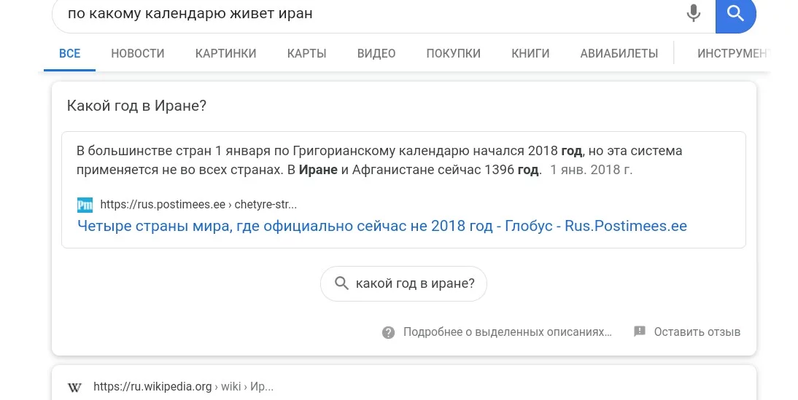Click the question mark help icon
This screenshot has height=400, width=798.
pyautogui.click(x=389, y=332)
